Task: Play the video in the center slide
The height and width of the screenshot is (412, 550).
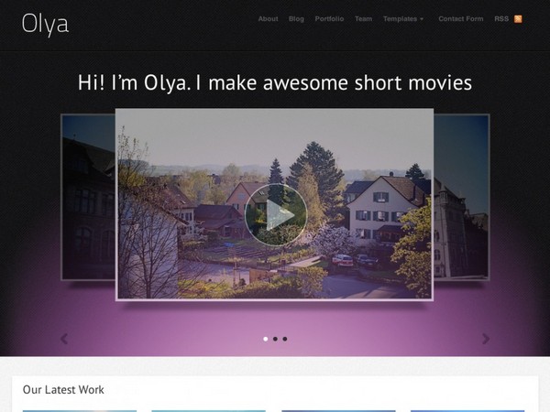Action: [275, 214]
